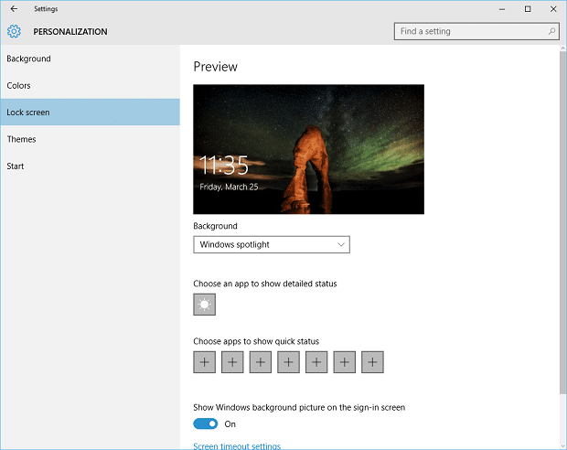Click the search magnifier icon
The image size is (567, 450).
[x=551, y=31]
